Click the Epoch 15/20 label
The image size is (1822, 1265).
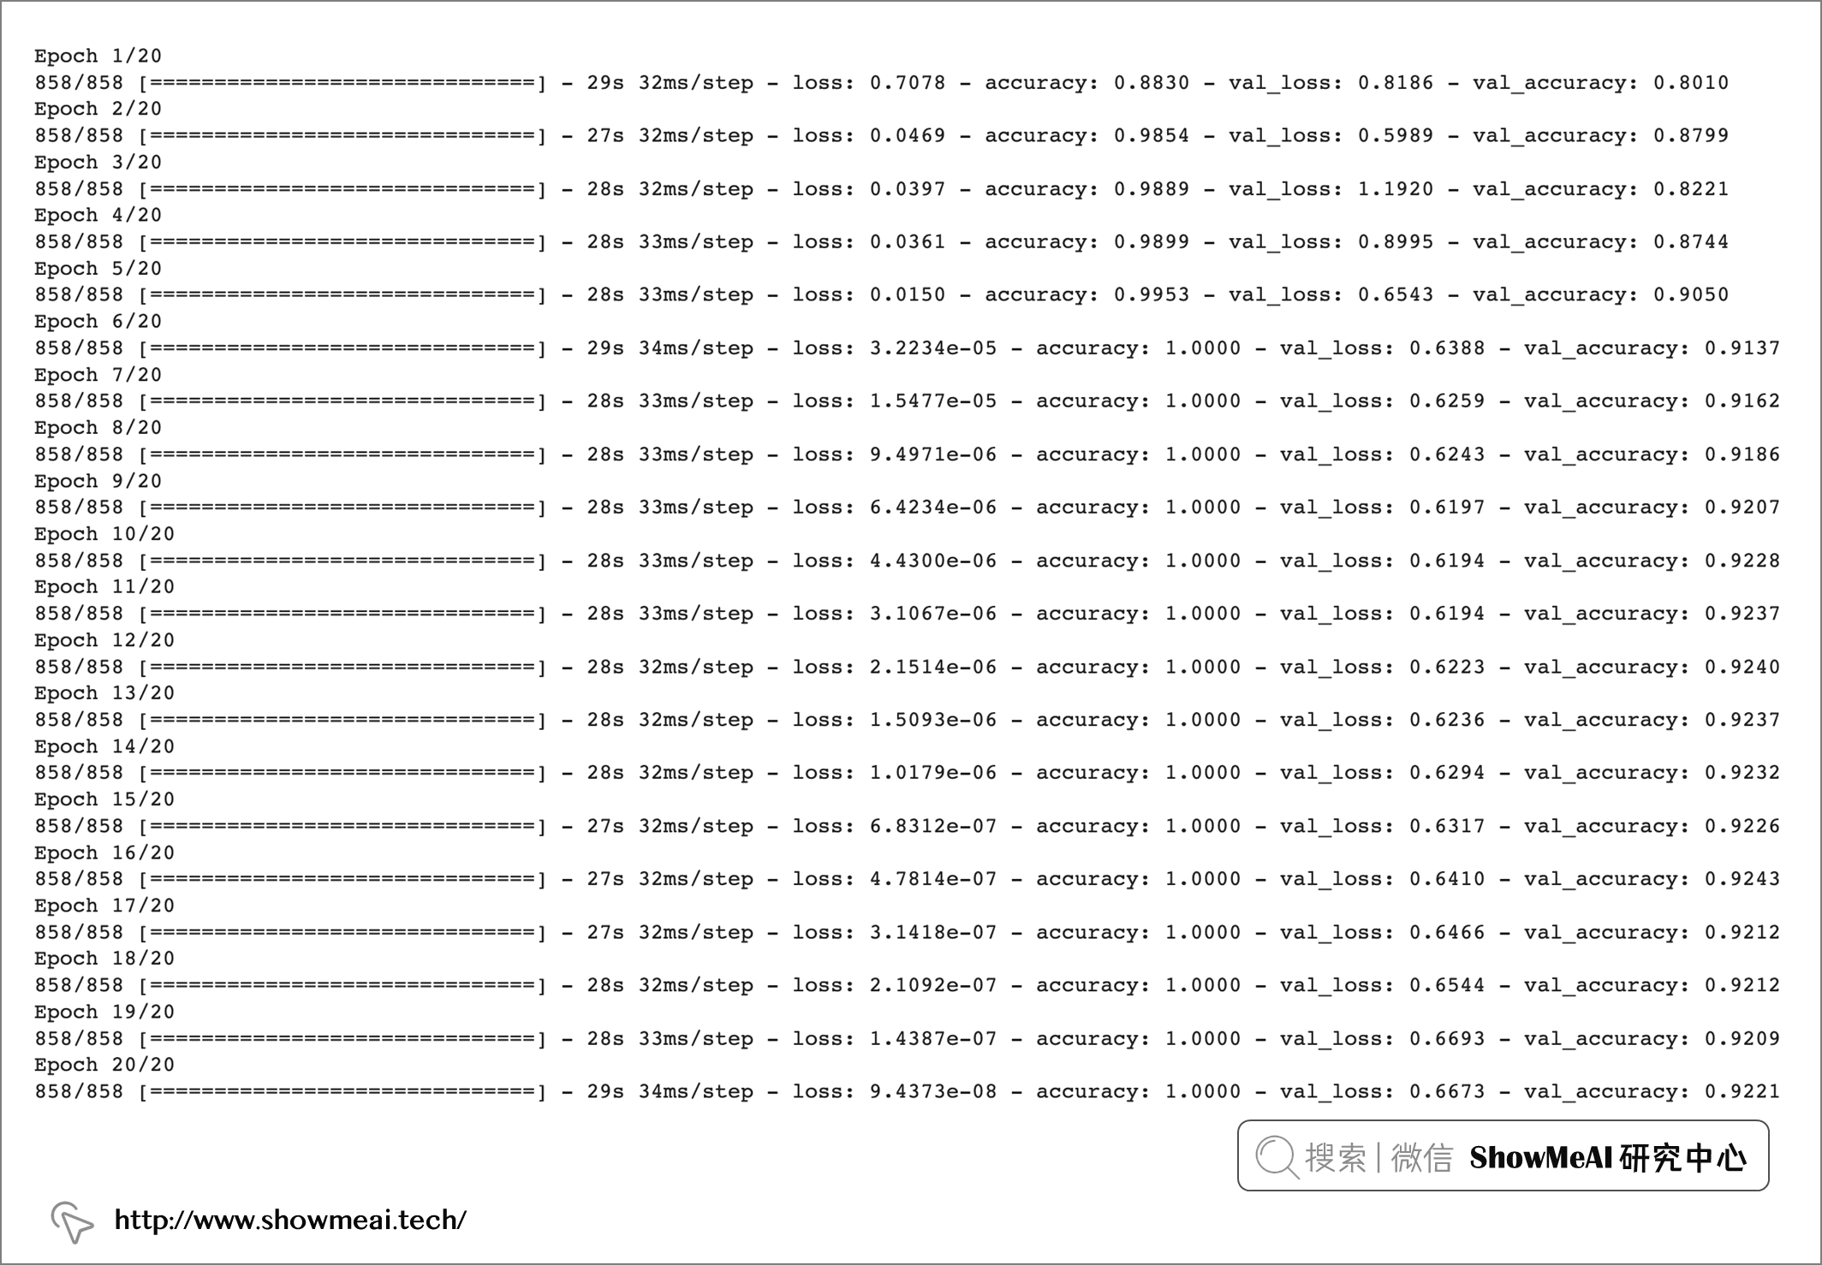[x=104, y=799]
